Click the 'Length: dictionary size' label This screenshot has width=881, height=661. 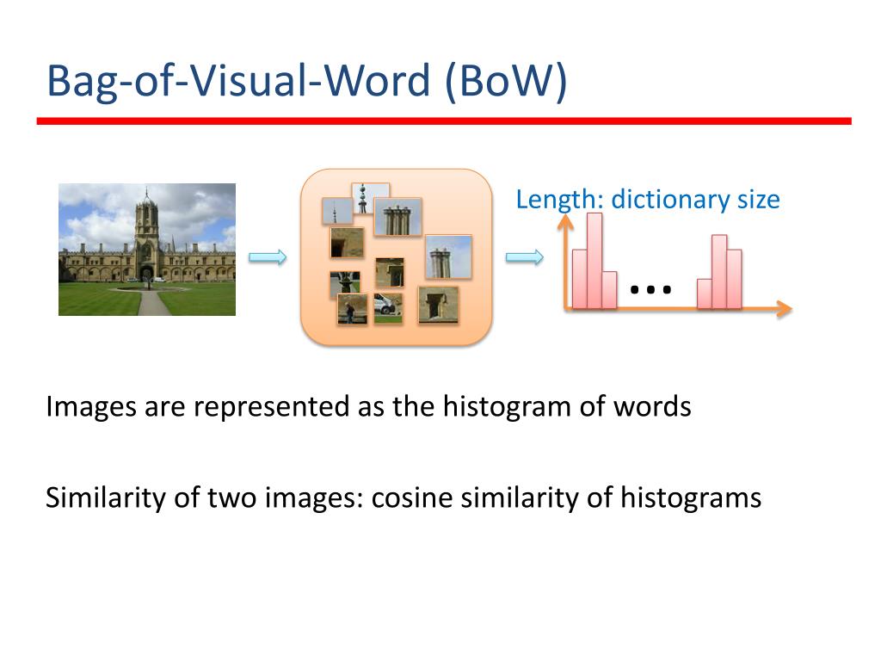pyautogui.click(x=648, y=200)
